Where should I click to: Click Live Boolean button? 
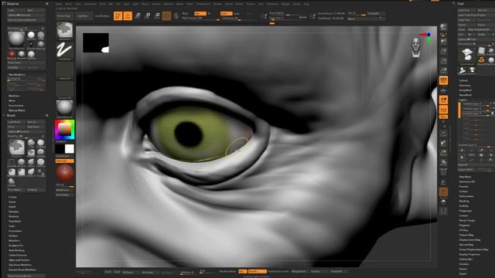click(101, 15)
